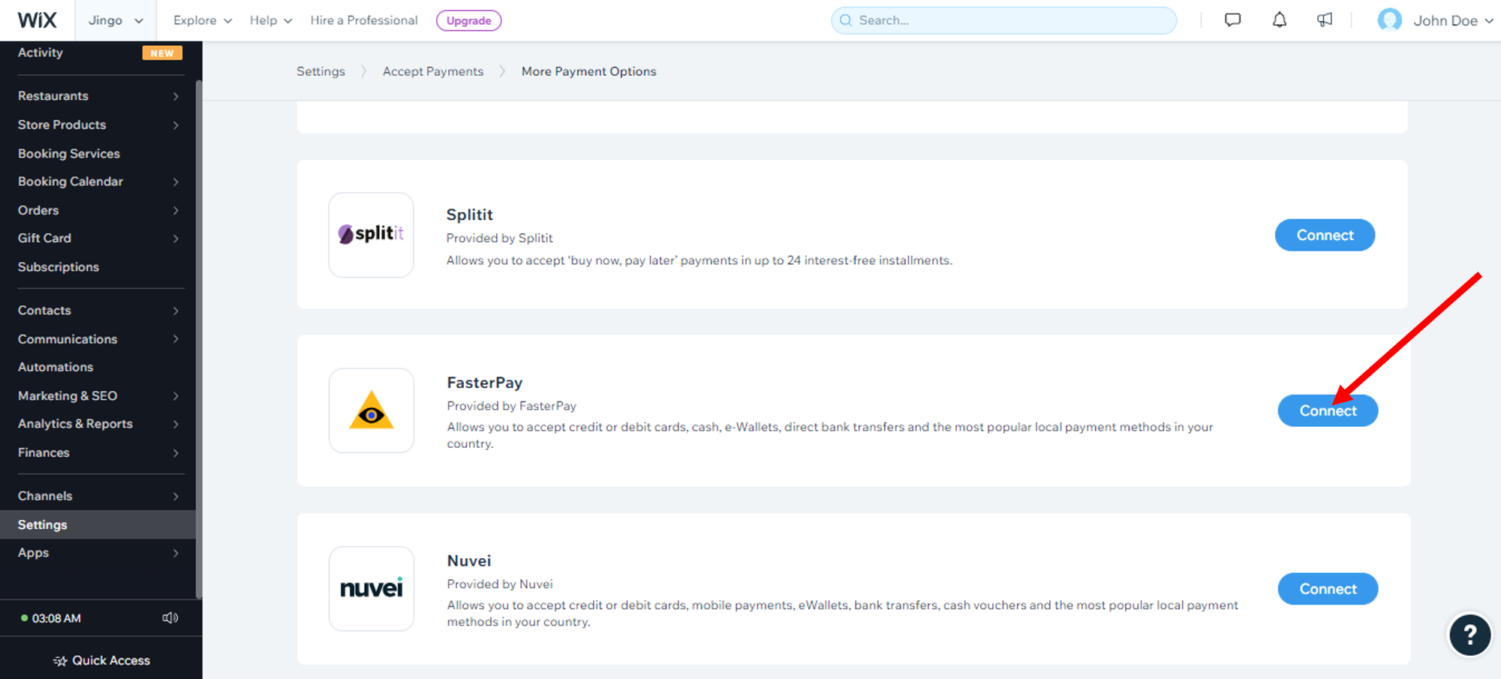Click the John Doe avatar
Image resolution: width=1501 pixels, height=679 pixels.
[1390, 20]
